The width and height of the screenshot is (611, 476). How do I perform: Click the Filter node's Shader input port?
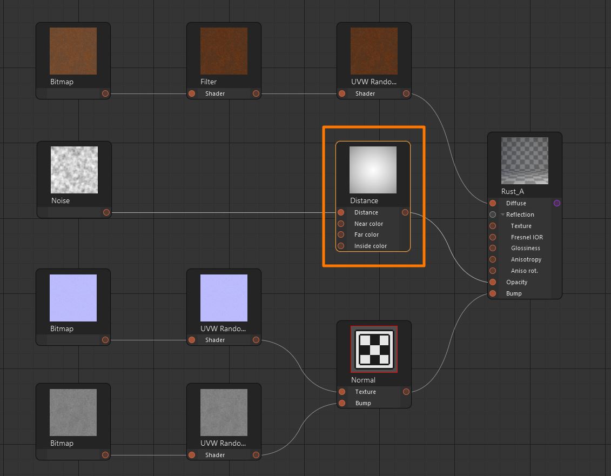[x=192, y=93]
